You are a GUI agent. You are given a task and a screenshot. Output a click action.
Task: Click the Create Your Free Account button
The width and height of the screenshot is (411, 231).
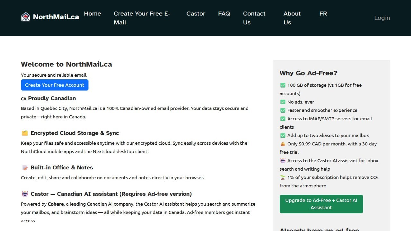click(55, 85)
